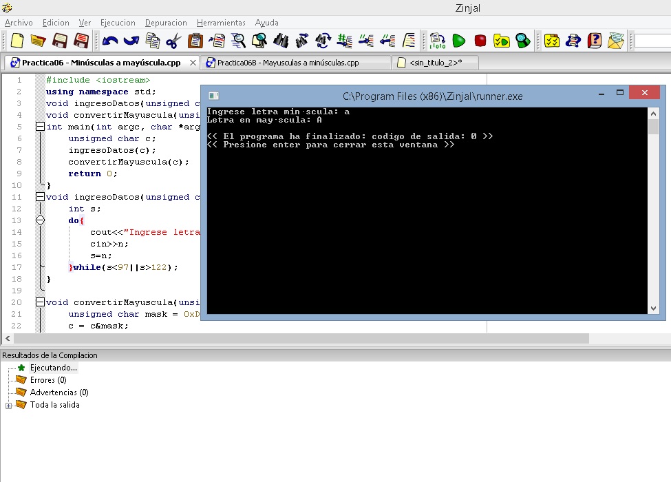Screen dimensions: 671x482
Task: Collapse the do-while block fold marker
Action: (x=41, y=220)
